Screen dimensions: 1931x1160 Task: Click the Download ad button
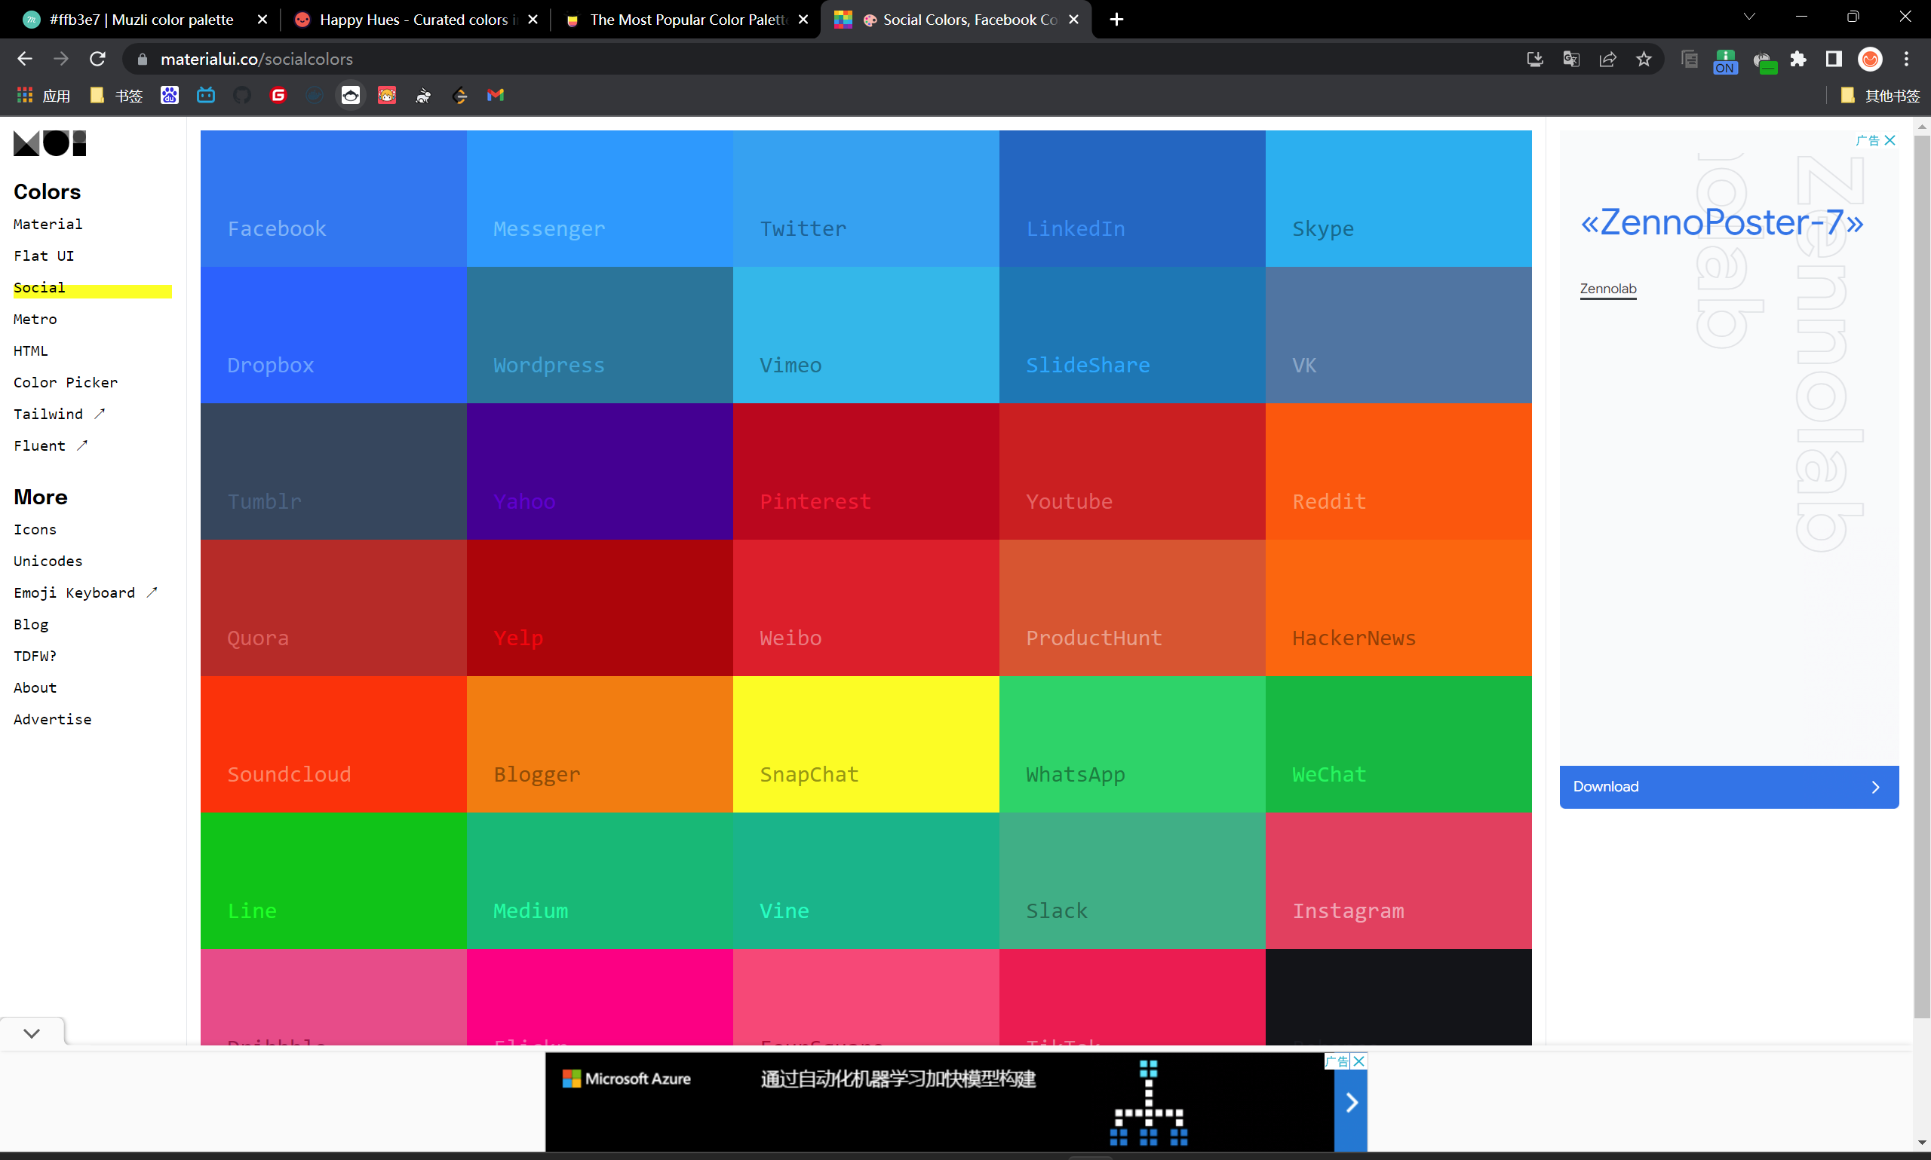point(1727,786)
